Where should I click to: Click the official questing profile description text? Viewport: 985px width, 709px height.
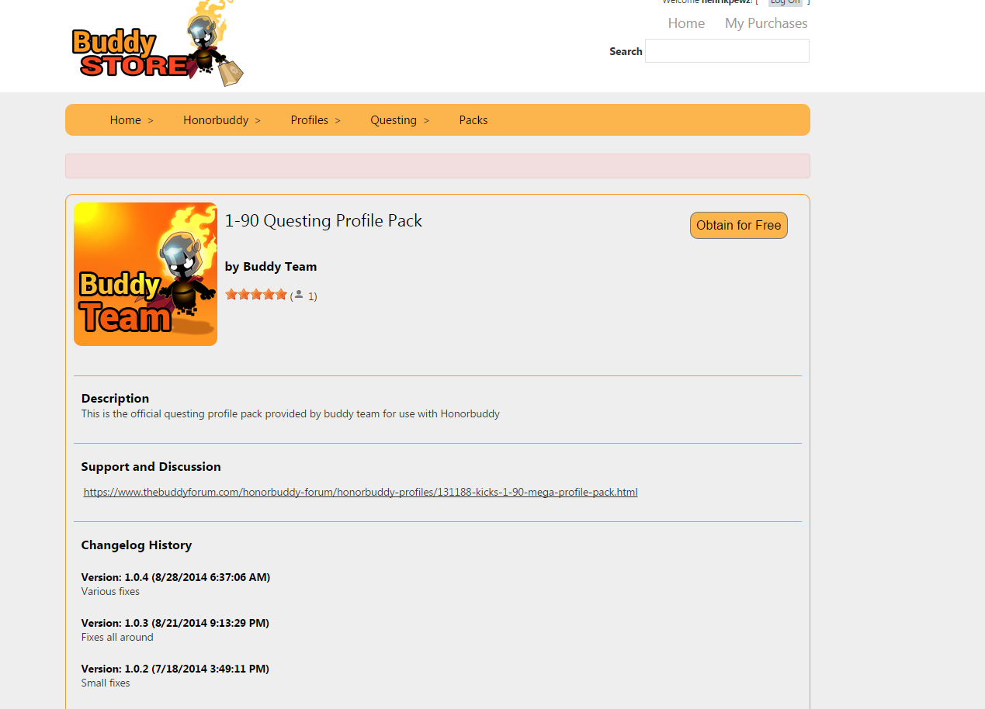(290, 413)
